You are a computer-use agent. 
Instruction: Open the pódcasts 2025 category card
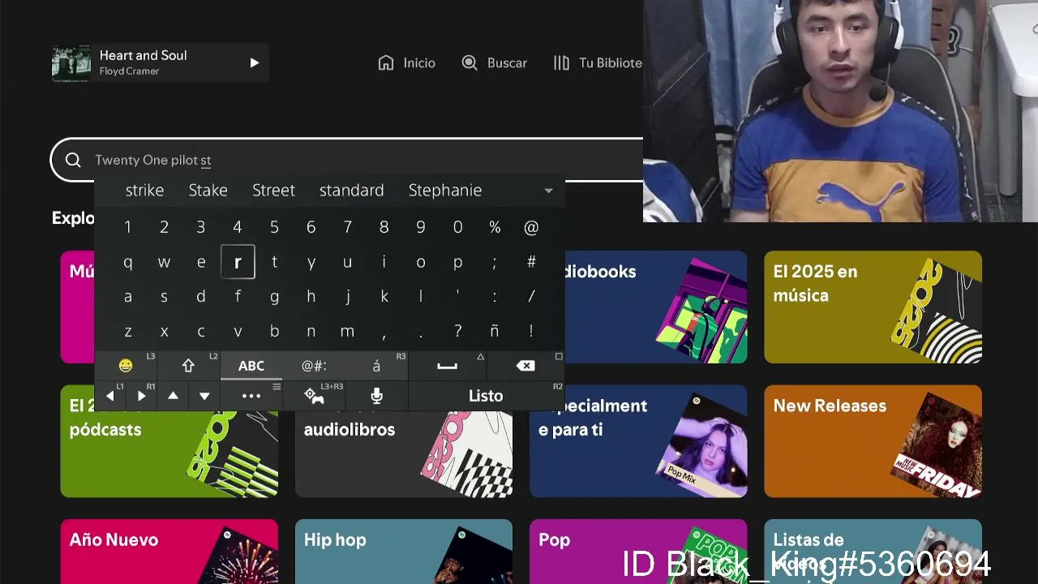tap(169, 454)
